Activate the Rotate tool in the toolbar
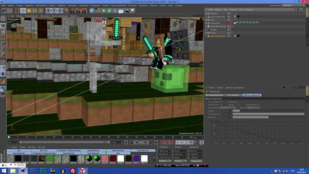 point(35,11)
